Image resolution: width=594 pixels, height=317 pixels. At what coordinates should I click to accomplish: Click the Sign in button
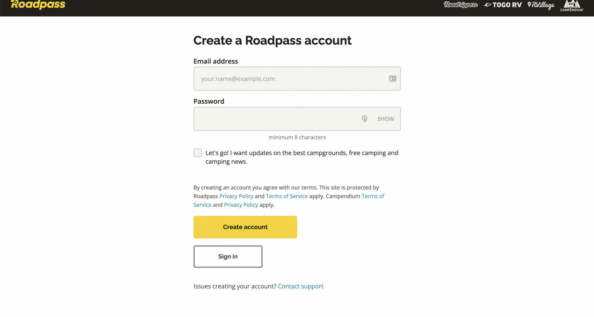click(x=228, y=256)
